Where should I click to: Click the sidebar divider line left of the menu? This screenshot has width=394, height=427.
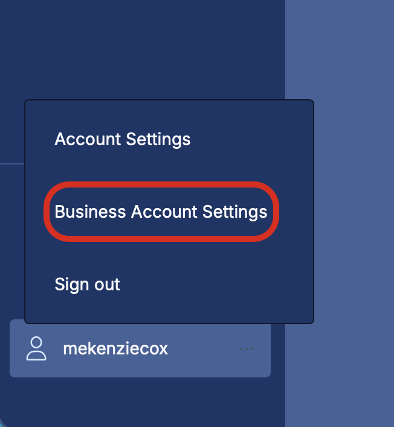click(12, 164)
